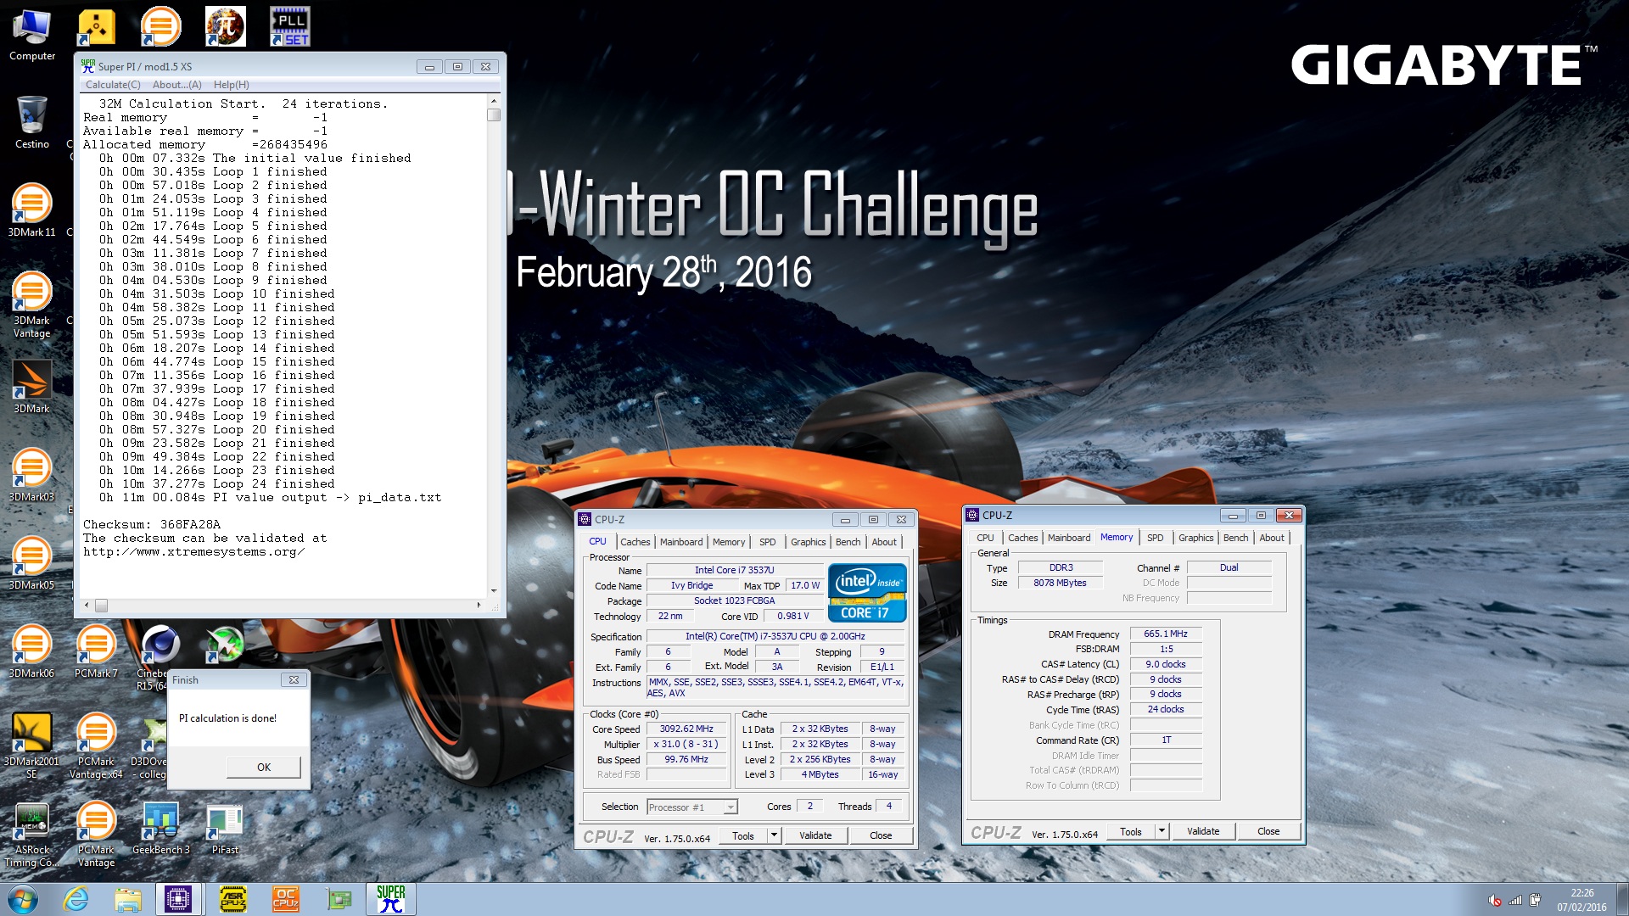Open About tab in right CPU-Z window

(1272, 538)
